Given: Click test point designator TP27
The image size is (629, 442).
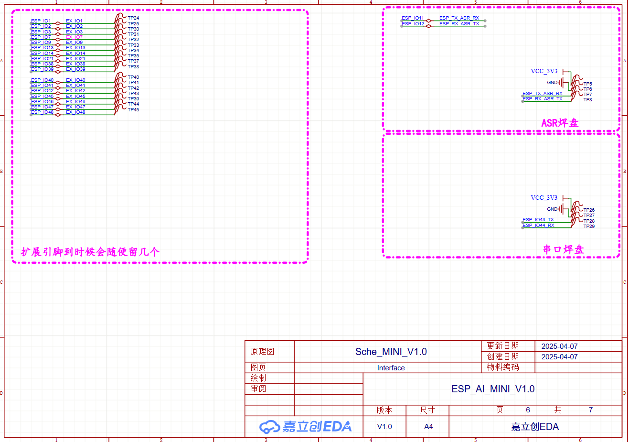Looking at the screenshot, I should pos(589,216).
